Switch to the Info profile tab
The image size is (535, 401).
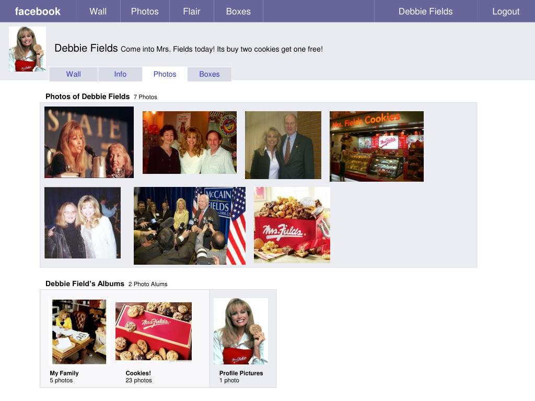tap(120, 74)
